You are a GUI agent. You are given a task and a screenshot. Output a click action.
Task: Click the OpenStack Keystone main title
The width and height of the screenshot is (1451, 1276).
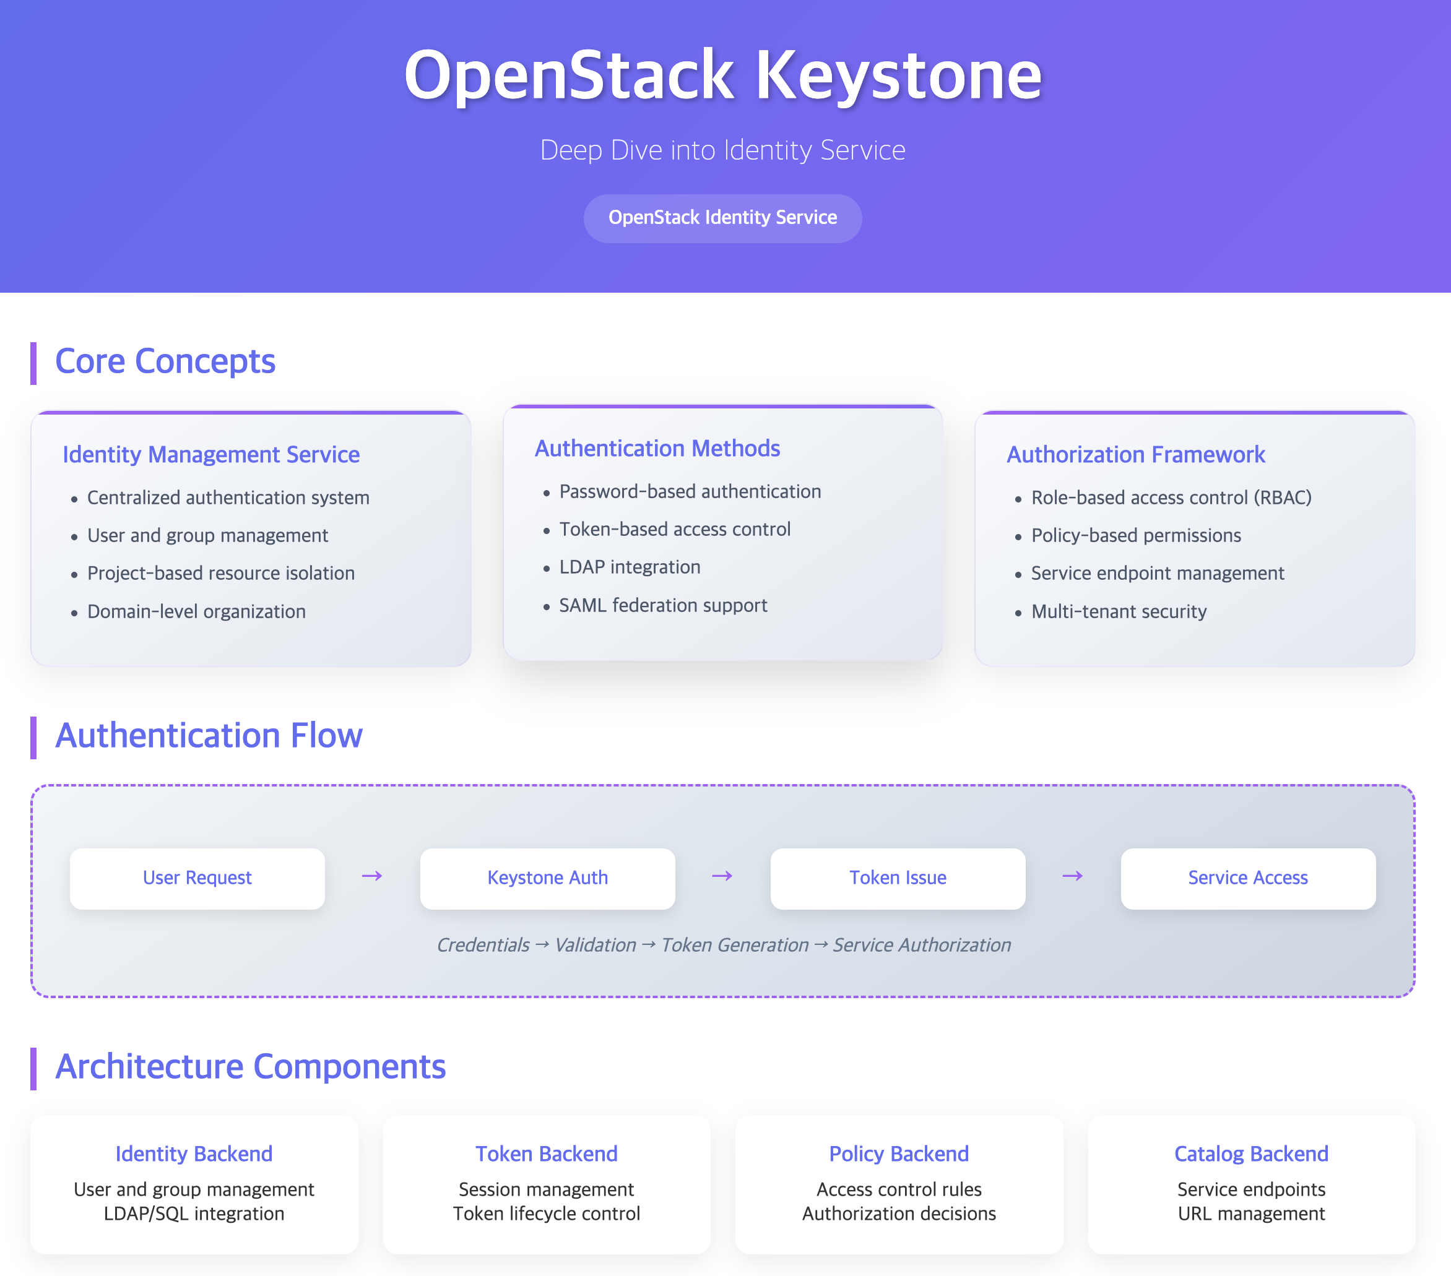(x=722, y=74)
